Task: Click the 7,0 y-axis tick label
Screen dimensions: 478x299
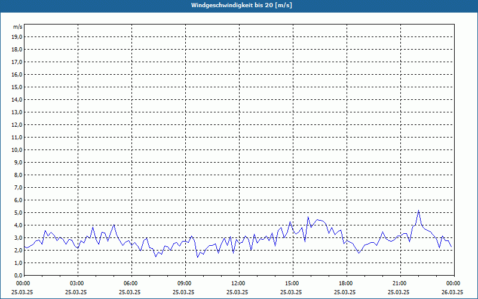Action: [x=18, y=187]
